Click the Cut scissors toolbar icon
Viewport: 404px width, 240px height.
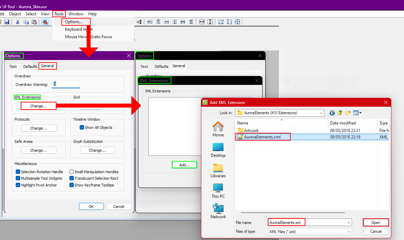pyautogui.click(x=17, y=22)
